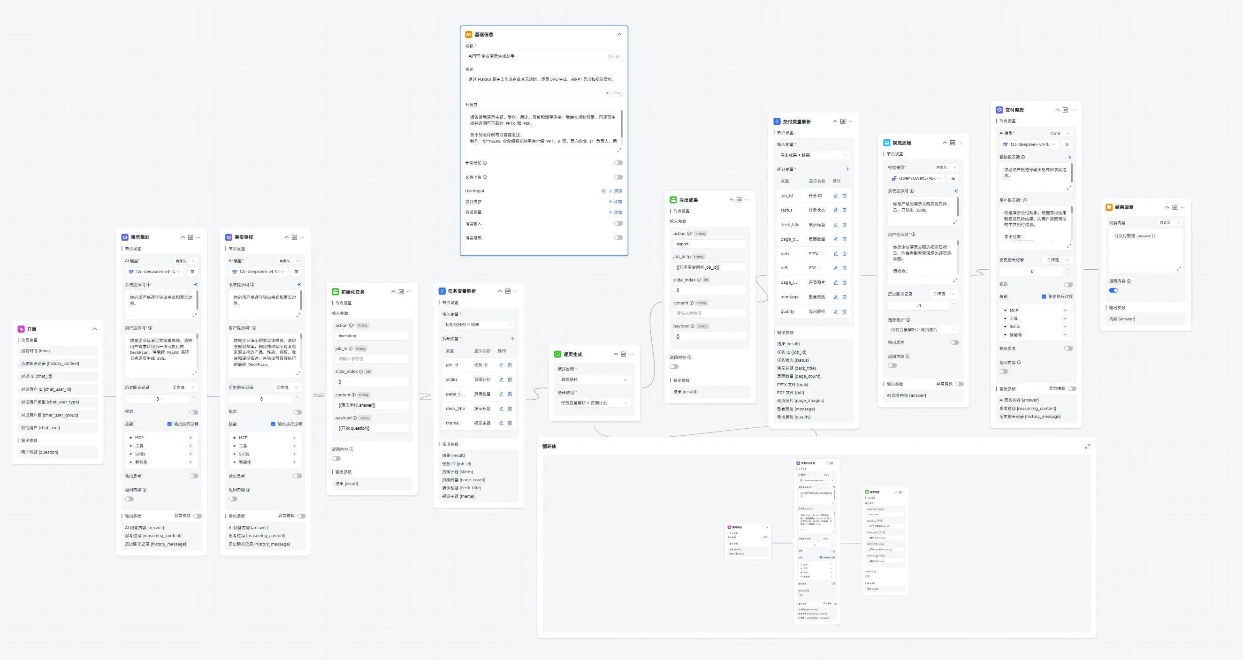1243x660 pixels.
Task: Edit the quality variable in 交付变量解析
Action: pos(836,311)
